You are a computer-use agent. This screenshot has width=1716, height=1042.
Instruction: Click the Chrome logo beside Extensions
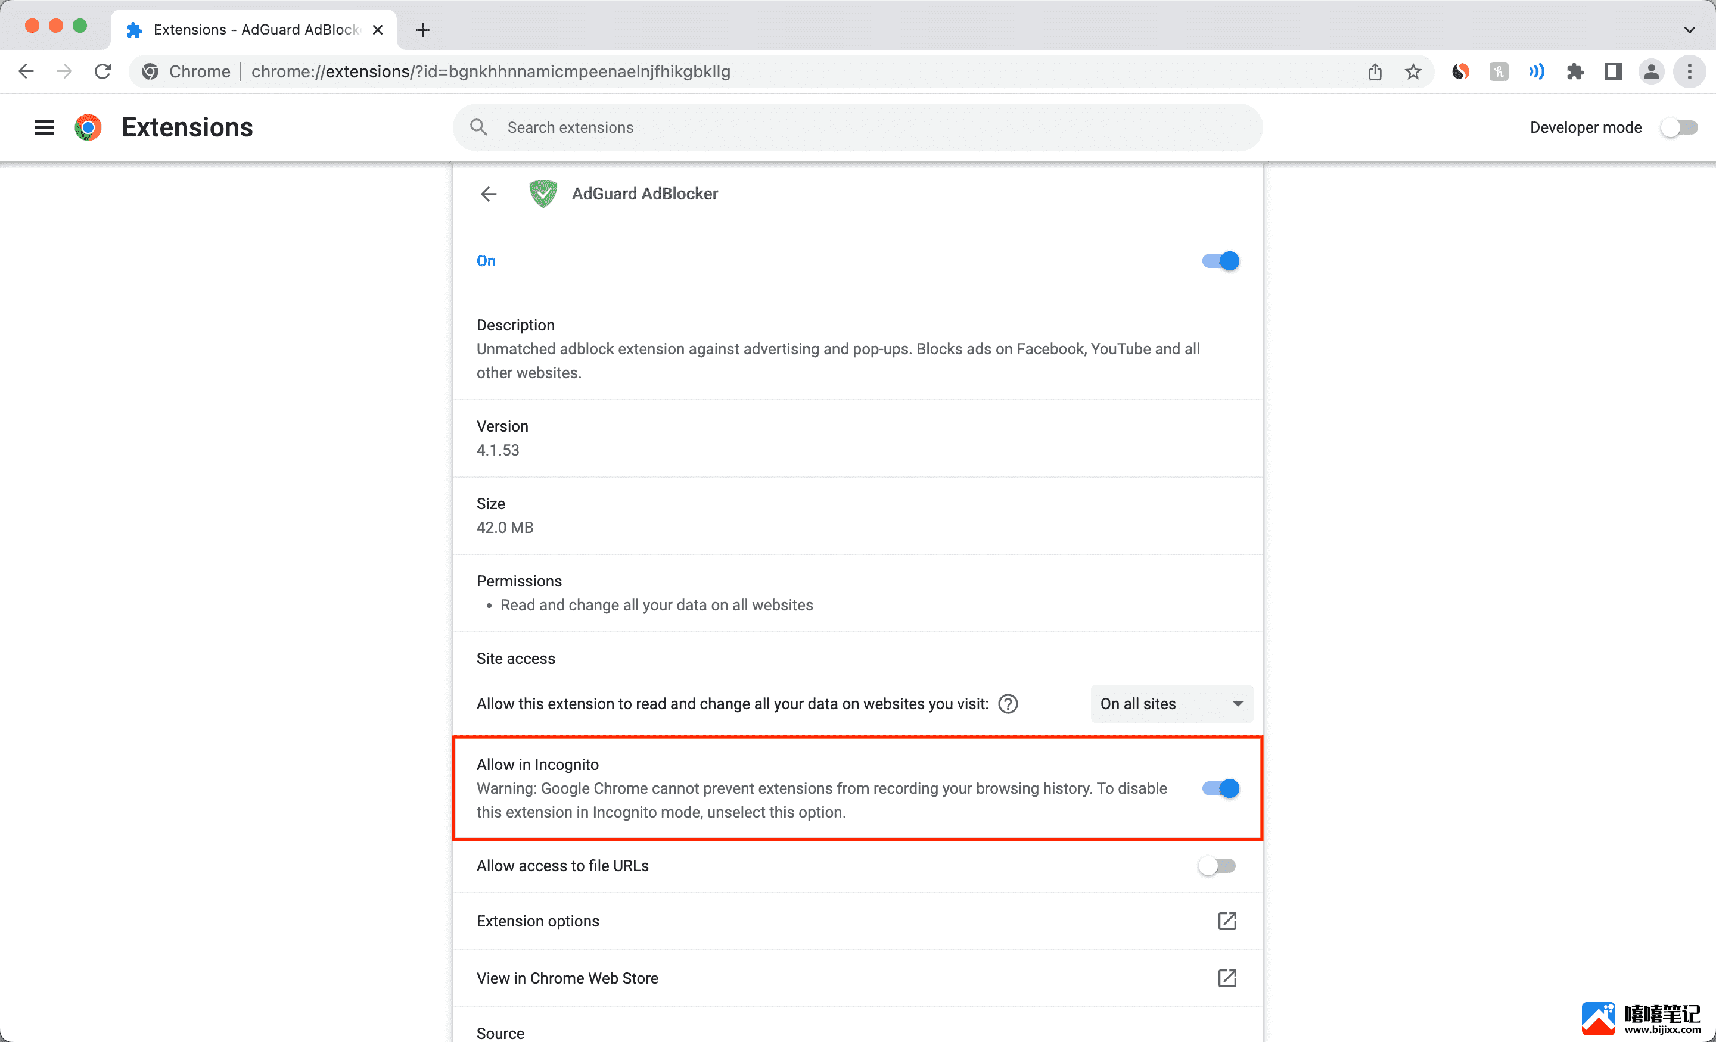(x=88, y=127)
